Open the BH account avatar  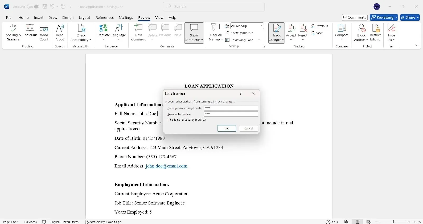click(x=377, y=7)
